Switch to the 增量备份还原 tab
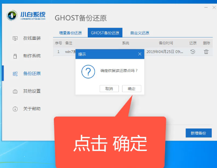The height and width of the screenshot is (168, 217). point(70,33)
